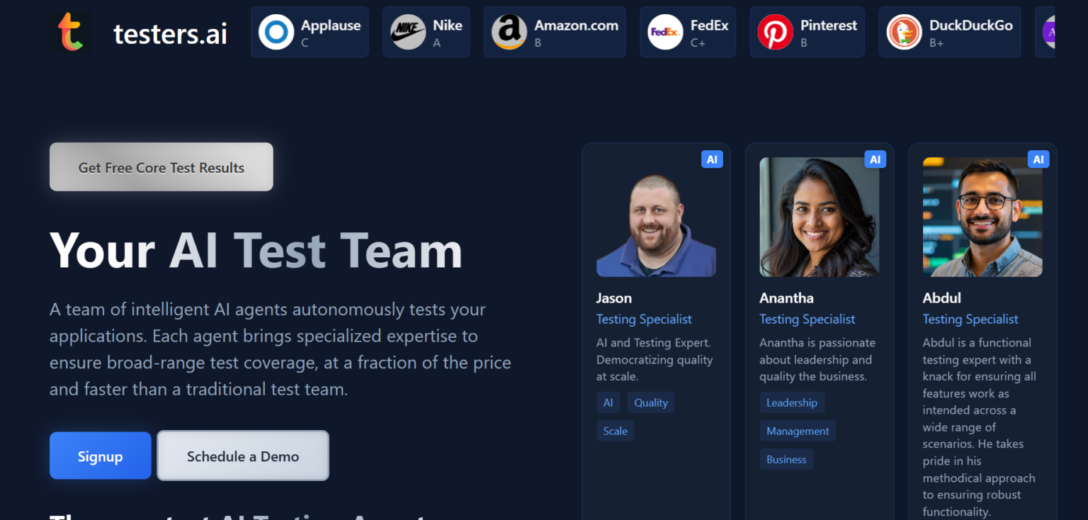Click the Signup button
This screenshot has height=520, width=1088.
(x=100, y=456)
